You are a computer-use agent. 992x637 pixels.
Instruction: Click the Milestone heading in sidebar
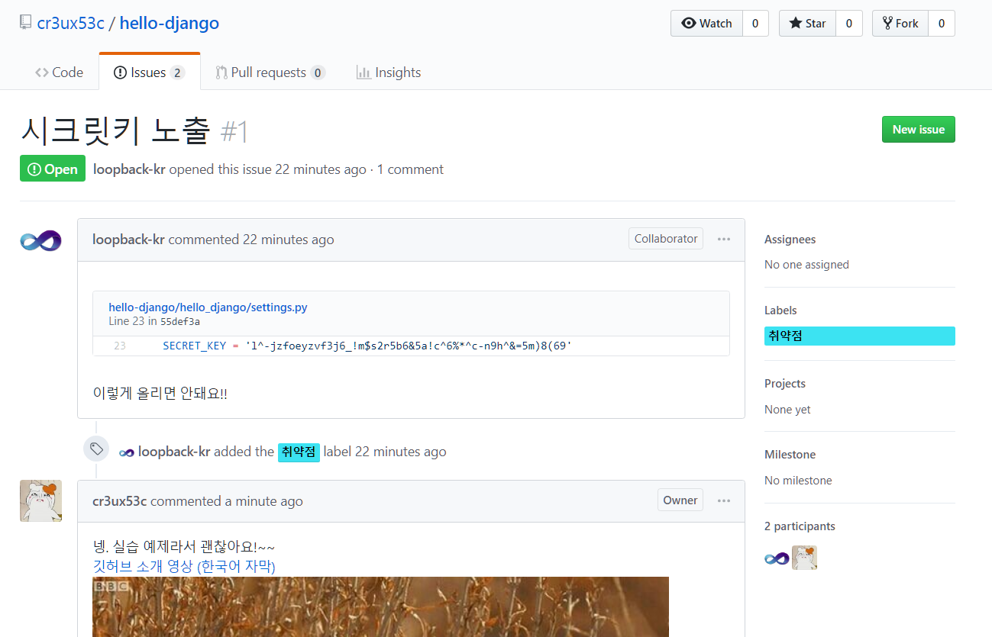790,455
